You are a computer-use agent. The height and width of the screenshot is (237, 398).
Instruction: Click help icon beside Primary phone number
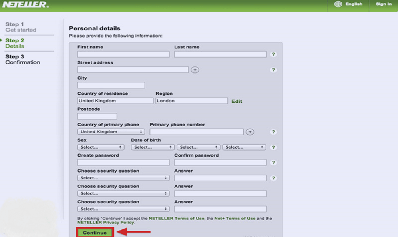(273, 132)
